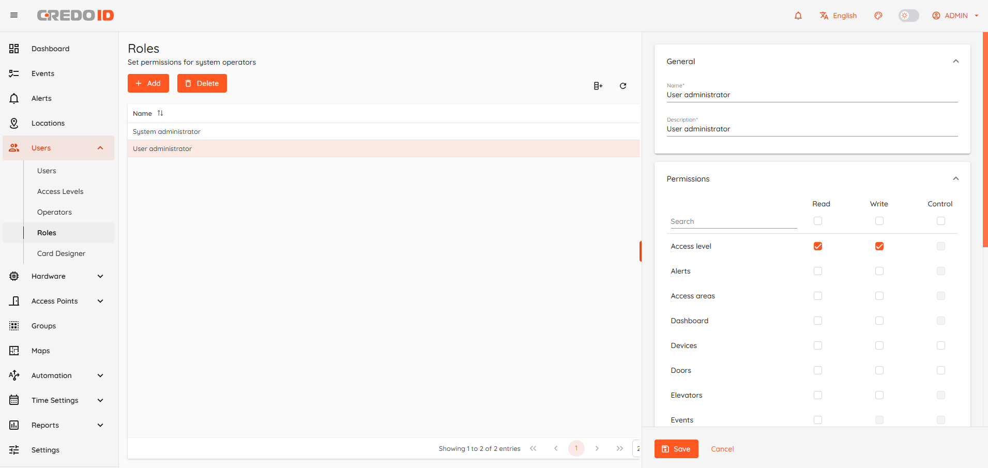Save the role changes
The width and height of the screenshot is (988, 468).
tap(676, 449)
